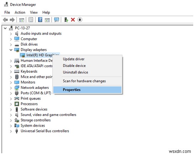Click the Monitors category icon
The image size is (195, 155).
click(x=17, y=82)
